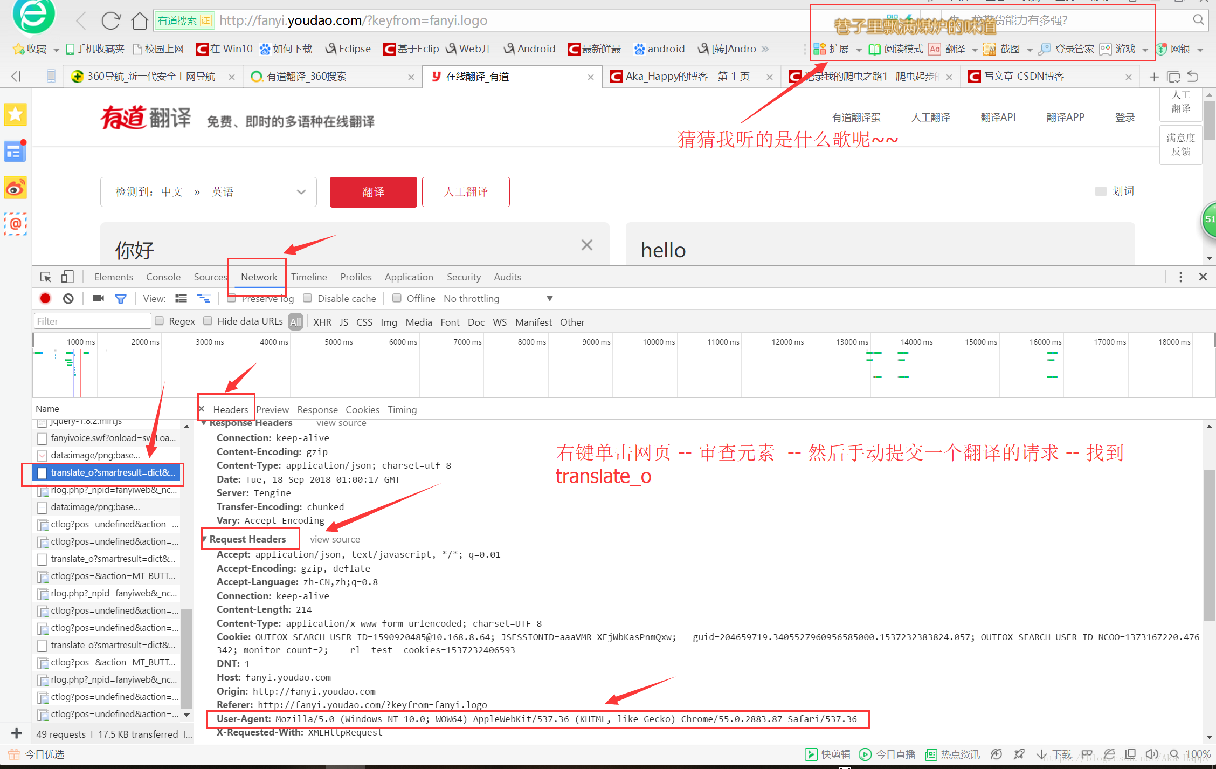The image size is (1216, 769).
Task: Open the blue news sidebar icon
Action: pos(15,151)
